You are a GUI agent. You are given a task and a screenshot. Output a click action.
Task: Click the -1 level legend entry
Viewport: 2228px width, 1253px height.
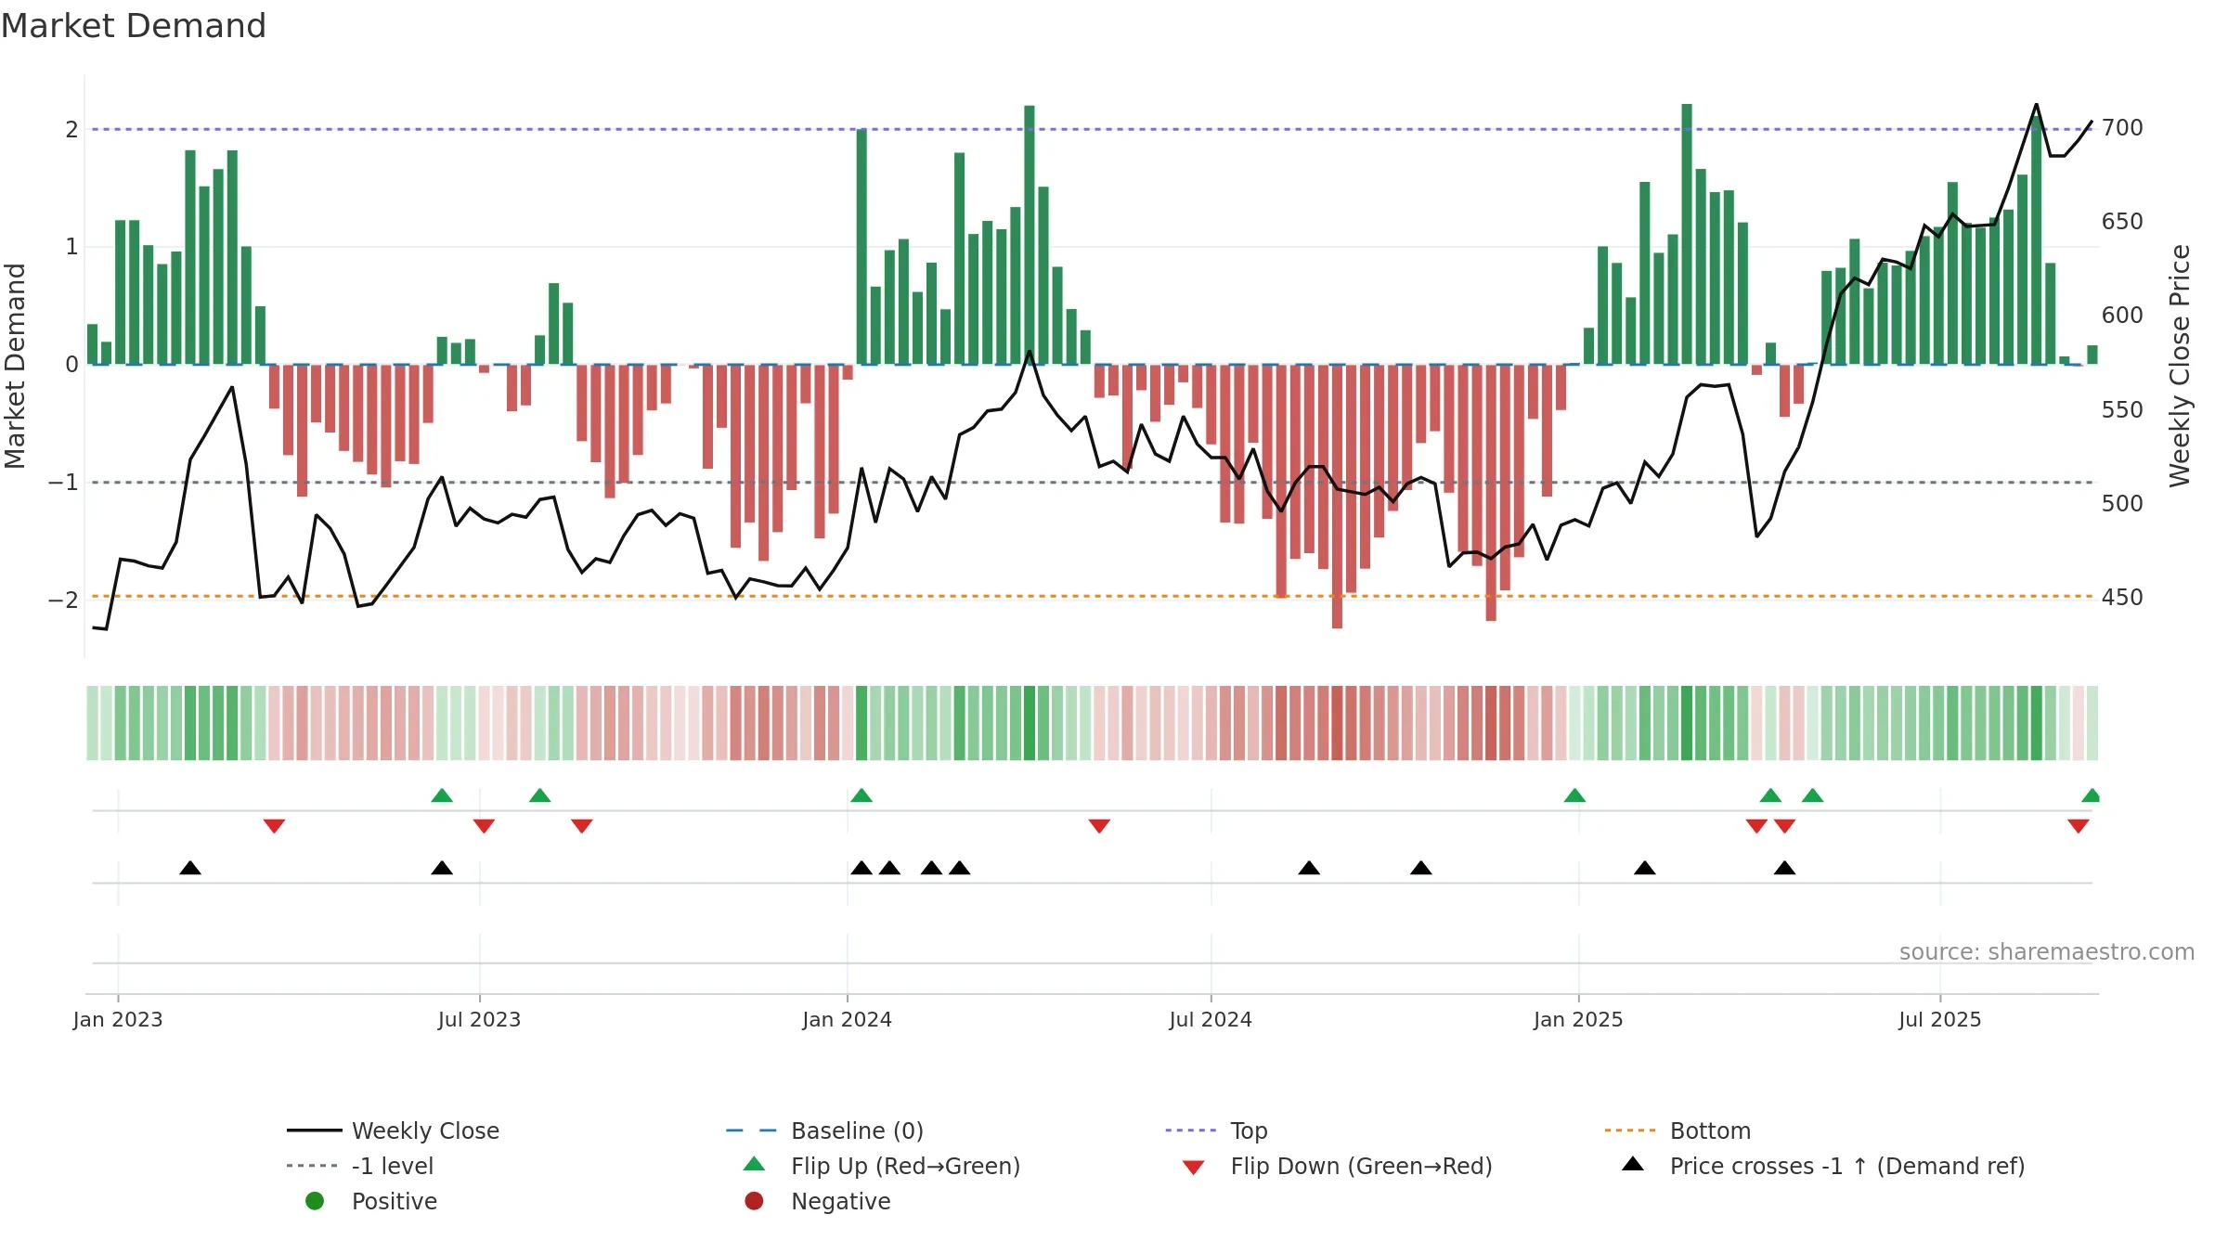pos(360,1166)
